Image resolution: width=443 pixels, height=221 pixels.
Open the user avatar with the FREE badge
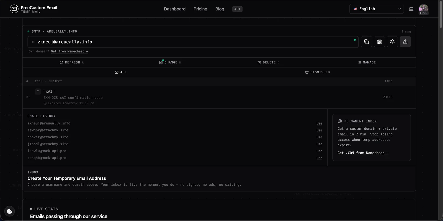pos(423,9)
